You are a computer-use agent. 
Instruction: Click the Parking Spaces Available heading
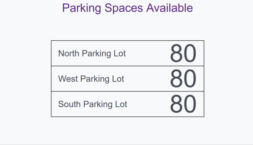[x=127, y=8]
